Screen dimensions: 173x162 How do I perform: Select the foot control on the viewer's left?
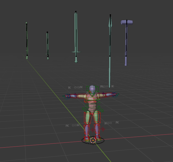[87, 139]
